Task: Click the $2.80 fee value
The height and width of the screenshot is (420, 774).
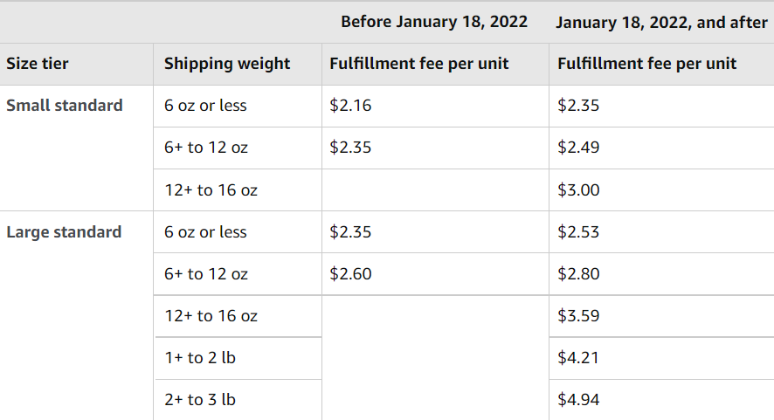Action: point(578,274)
